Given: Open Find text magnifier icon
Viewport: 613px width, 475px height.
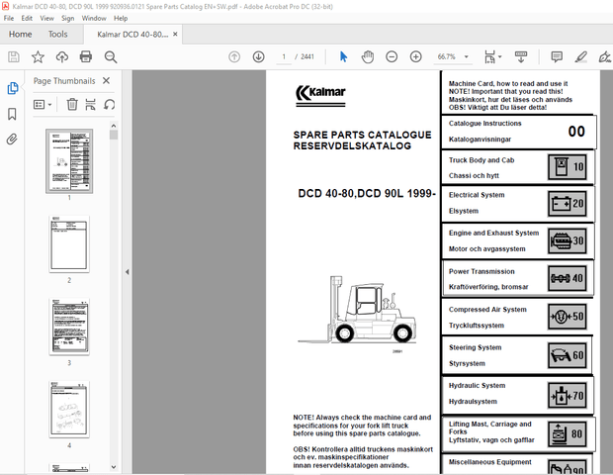Looking at the screenshot, I should pyautogui.click(x=111, y=57).
